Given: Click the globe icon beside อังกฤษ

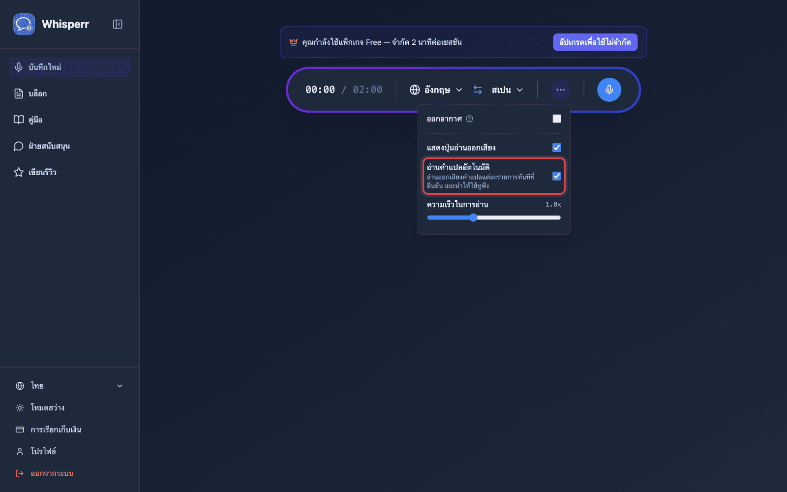Looking at the screenshot, I should (x=415, y=90).
